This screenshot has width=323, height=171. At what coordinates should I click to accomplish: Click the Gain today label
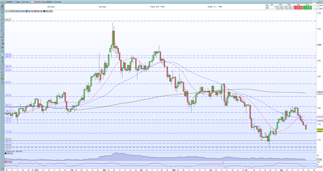pos(103,7)
